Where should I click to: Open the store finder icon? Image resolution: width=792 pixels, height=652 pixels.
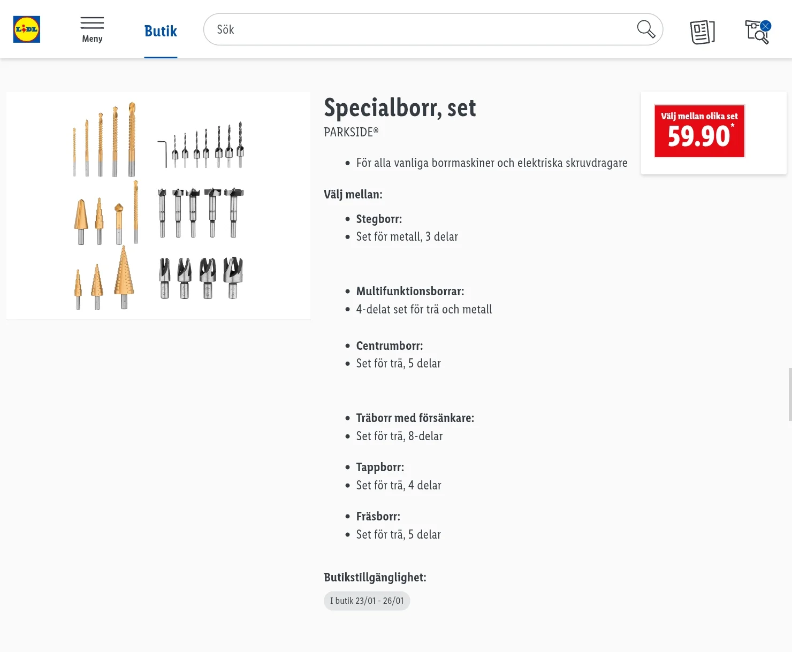click(x=756, y=33)
